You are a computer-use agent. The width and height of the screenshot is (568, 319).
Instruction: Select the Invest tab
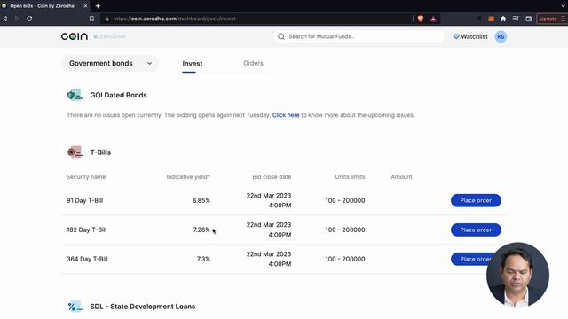(193, 64)
